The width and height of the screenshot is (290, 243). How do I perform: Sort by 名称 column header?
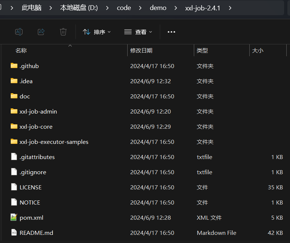[21, 51]
